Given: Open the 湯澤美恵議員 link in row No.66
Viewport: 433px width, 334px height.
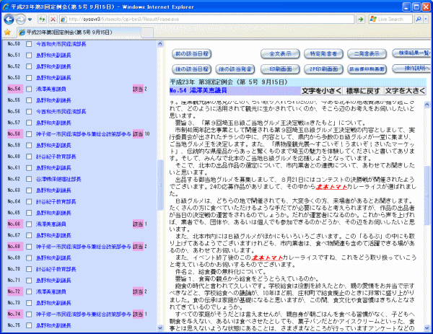Looking at the screenshot, I should (51, 224).
